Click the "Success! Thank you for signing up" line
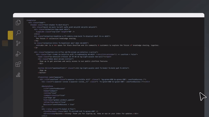 91,114
